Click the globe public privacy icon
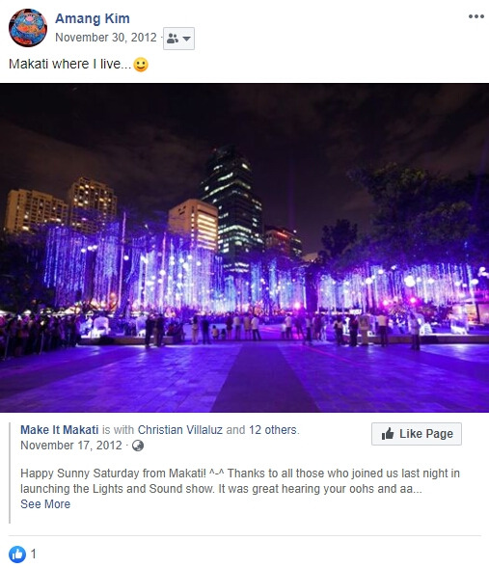 pyautogui.click(x=138, y=446)
